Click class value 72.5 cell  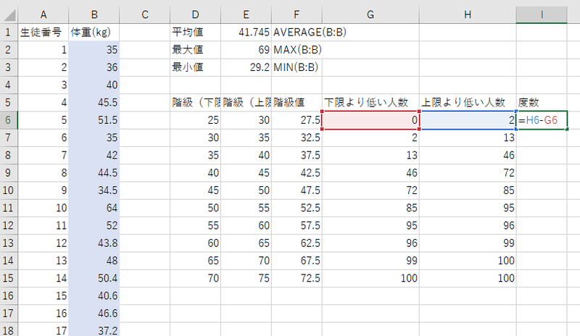pos(297,278)
